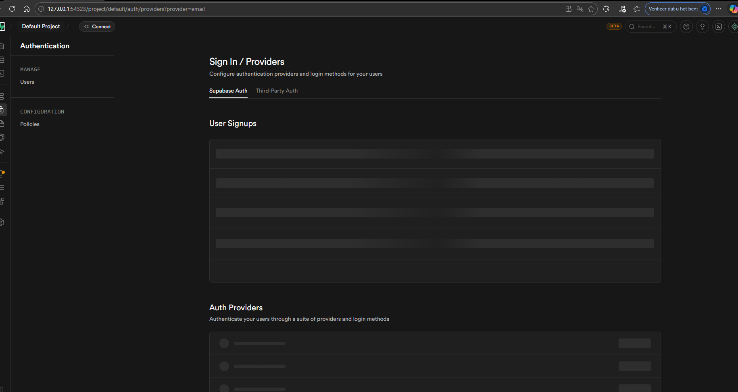The image size is (738, 392).
Task: Open Advisors icon with orange dot
Action: click(2, 173)
